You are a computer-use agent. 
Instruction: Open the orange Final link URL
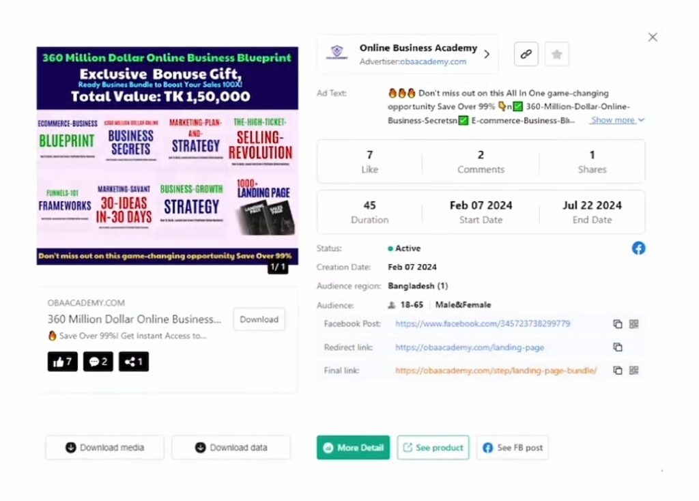pos(496,371)
